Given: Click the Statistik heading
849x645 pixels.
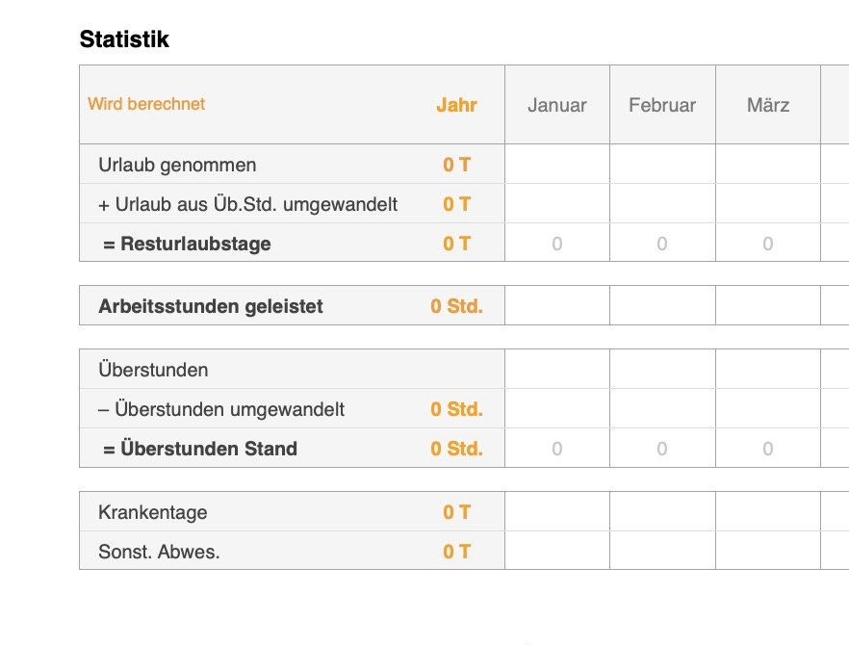Looking at the screenshot, I should (125, 39).
